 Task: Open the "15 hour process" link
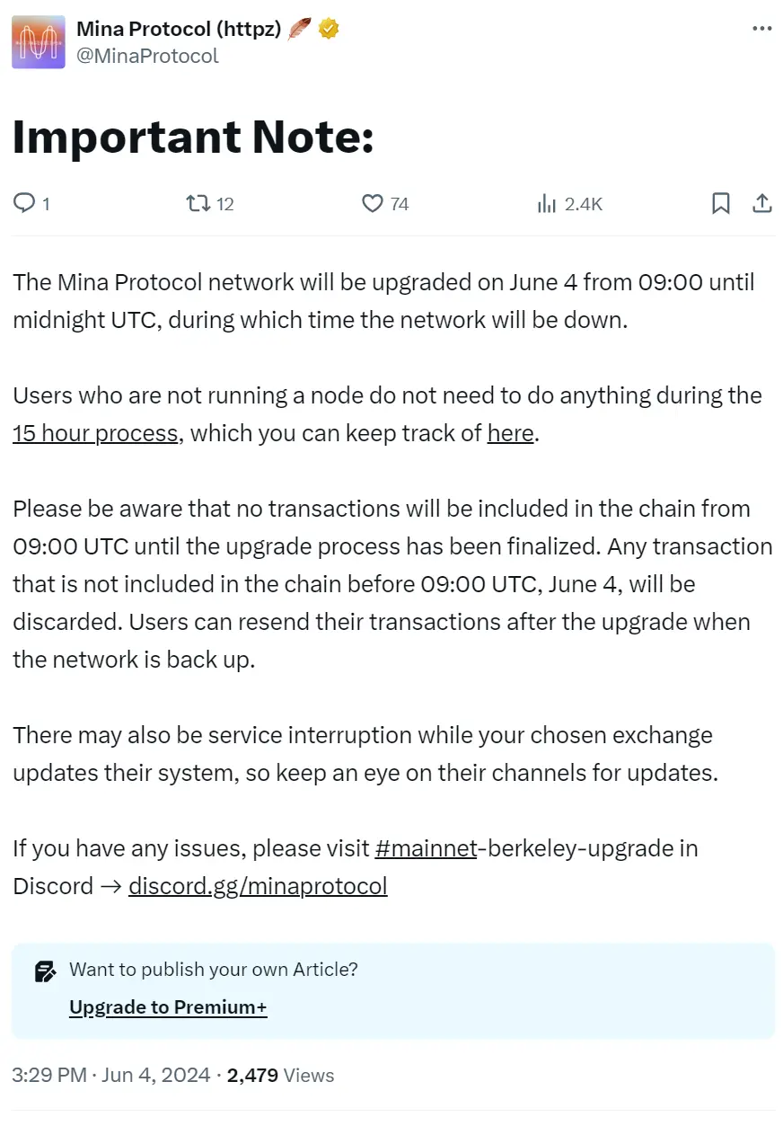pos(95,434)
